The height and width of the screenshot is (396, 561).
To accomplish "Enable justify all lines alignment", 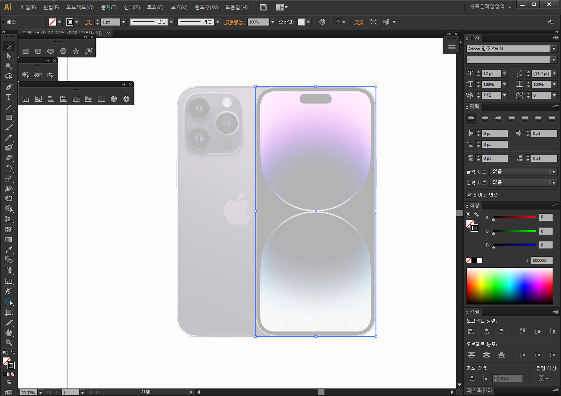I will point(552,119).
